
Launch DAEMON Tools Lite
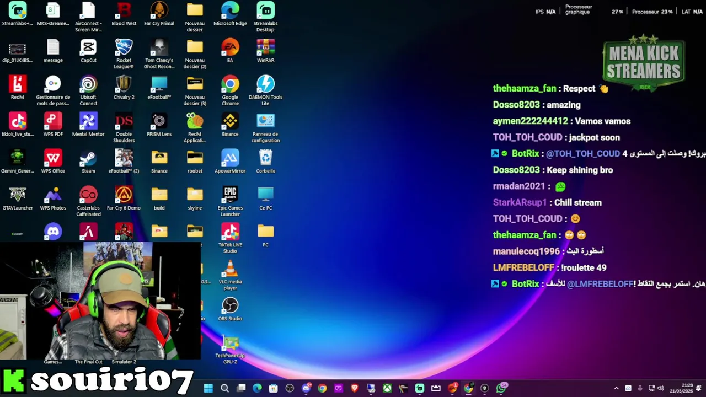(x=265, y=91)
